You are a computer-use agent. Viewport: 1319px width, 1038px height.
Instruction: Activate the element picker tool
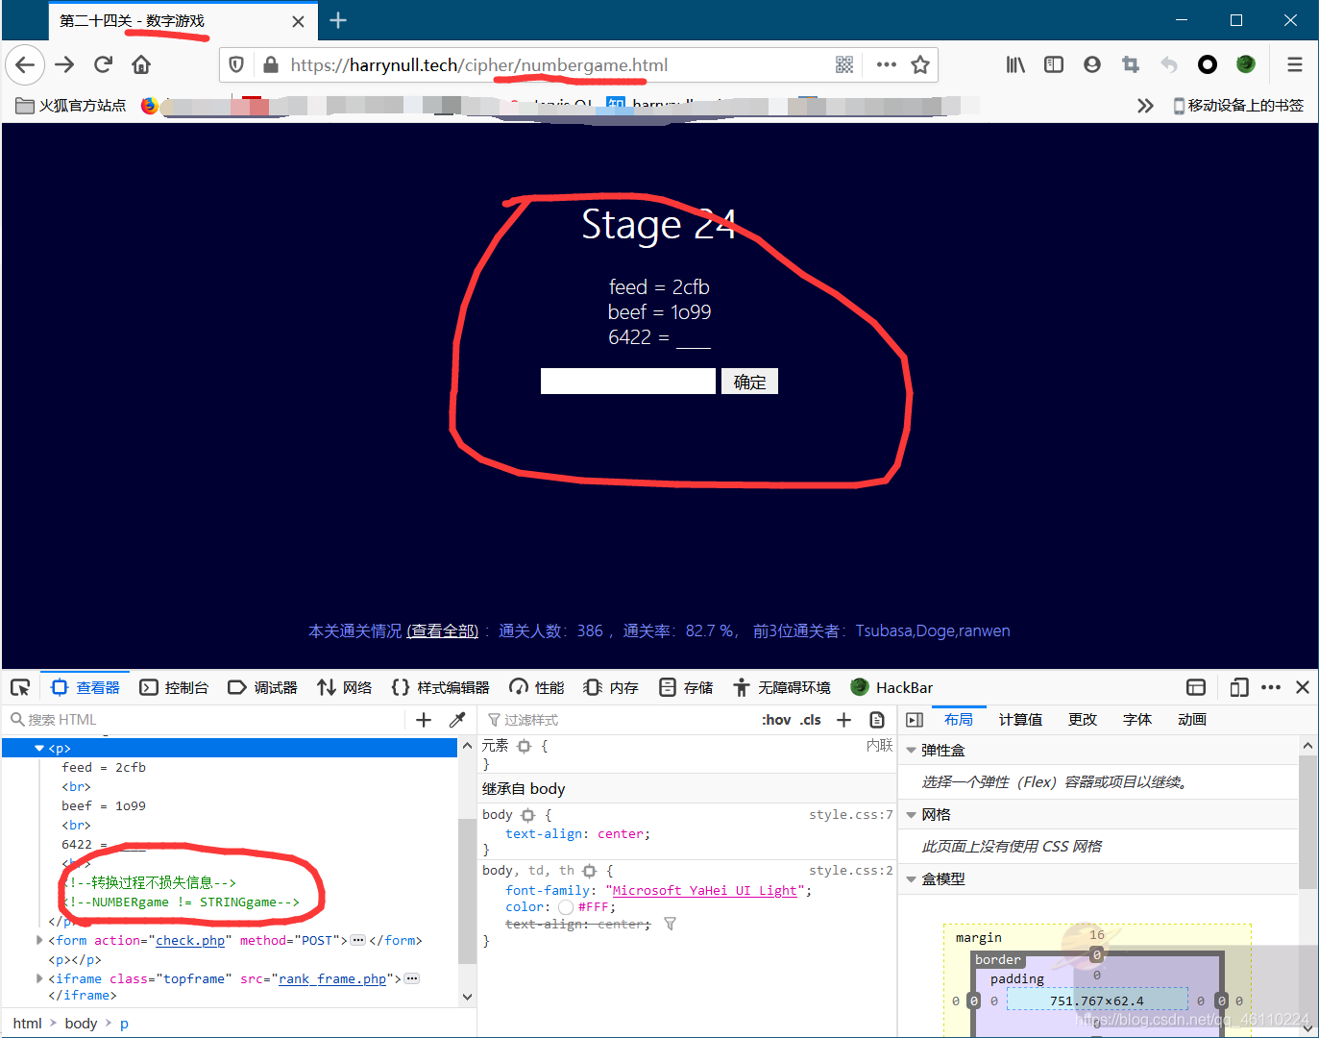pyautogui.click(x=20, y=687)
